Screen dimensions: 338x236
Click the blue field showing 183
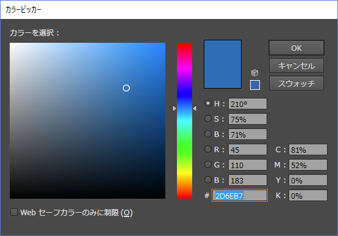pos(248,180)
